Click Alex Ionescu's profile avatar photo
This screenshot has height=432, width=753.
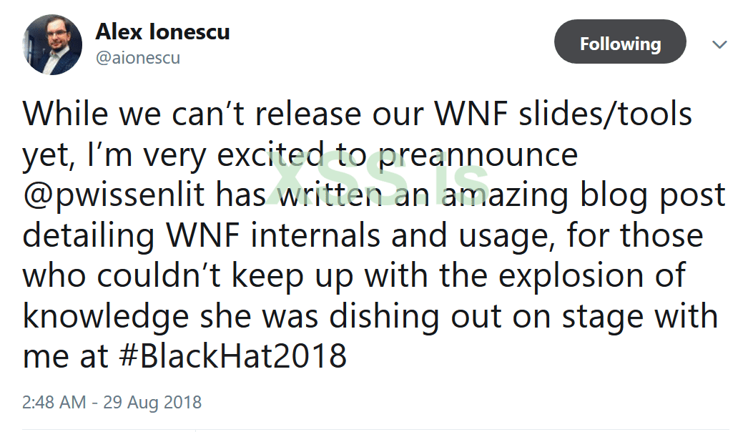(x=52, y=44)
